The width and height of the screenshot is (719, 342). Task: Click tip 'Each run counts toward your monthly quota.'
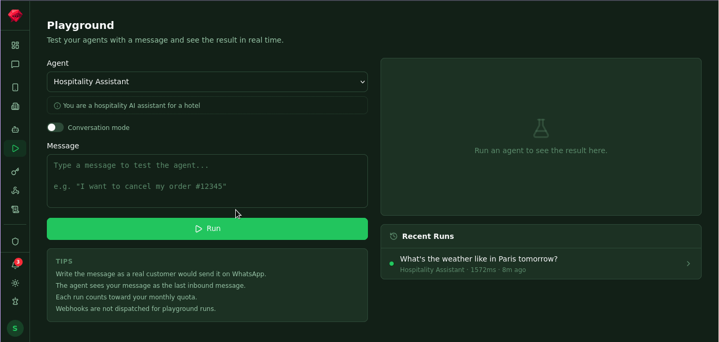click(126, 297)
